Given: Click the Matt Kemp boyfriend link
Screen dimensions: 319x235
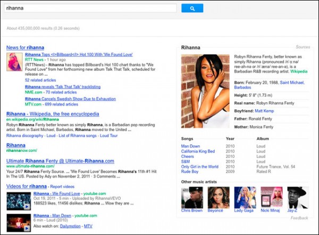Looking at the screenshot, I should [264, 110].
